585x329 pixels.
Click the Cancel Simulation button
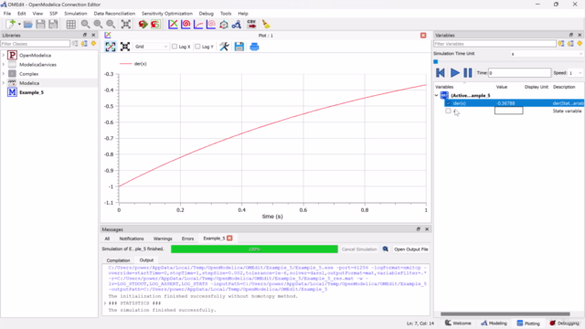click(359, 249)
